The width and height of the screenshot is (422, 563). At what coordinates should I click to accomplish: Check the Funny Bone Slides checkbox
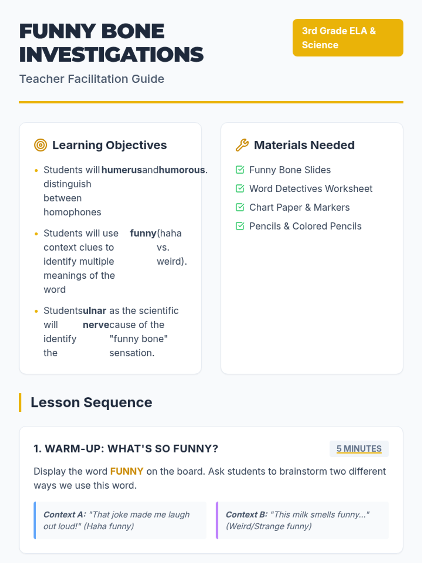click(240, 170)
